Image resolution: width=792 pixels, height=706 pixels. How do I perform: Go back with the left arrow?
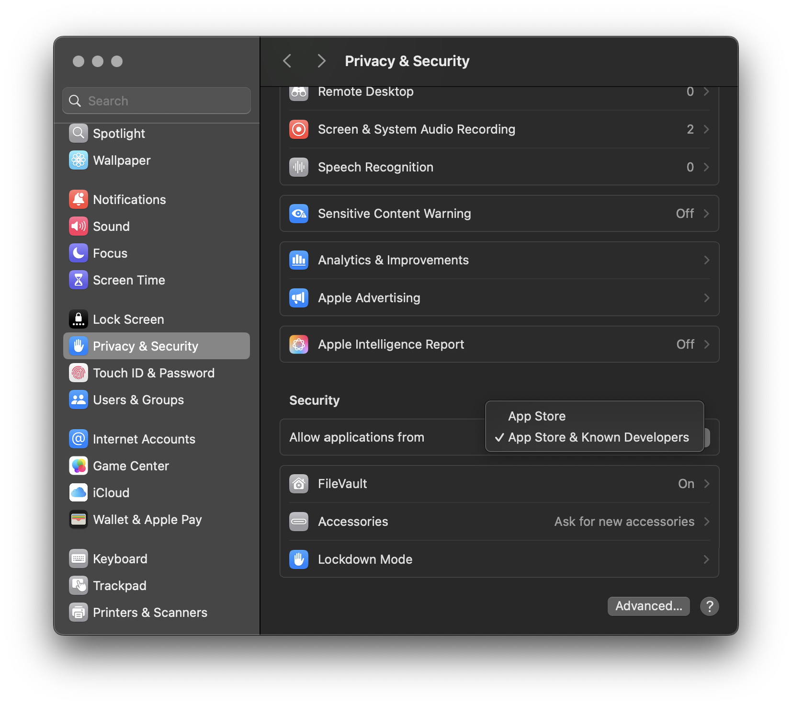(287, 61)
